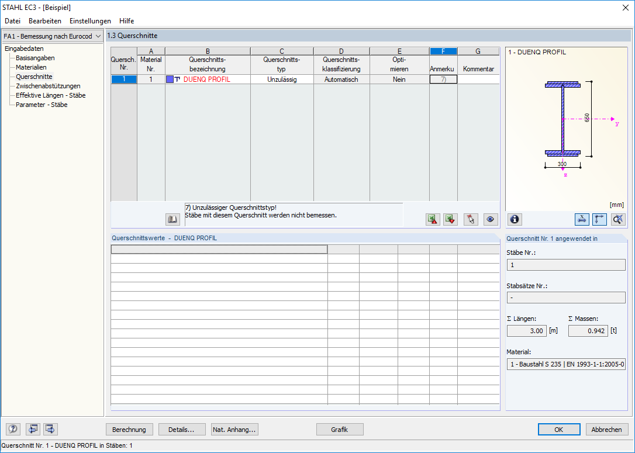Click the T-shaped cross-section type icon
Screen dimensions: 635x453
(x=177, y=79)
